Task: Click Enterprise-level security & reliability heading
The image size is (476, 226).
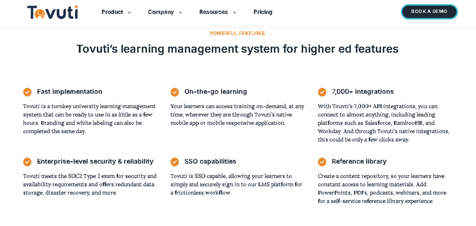Action: click(x=95, y=162)
